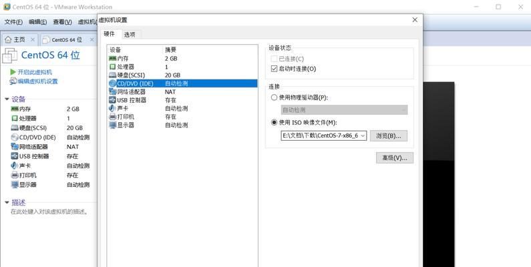Click the memory icon in dialog device list

(112, 58)
